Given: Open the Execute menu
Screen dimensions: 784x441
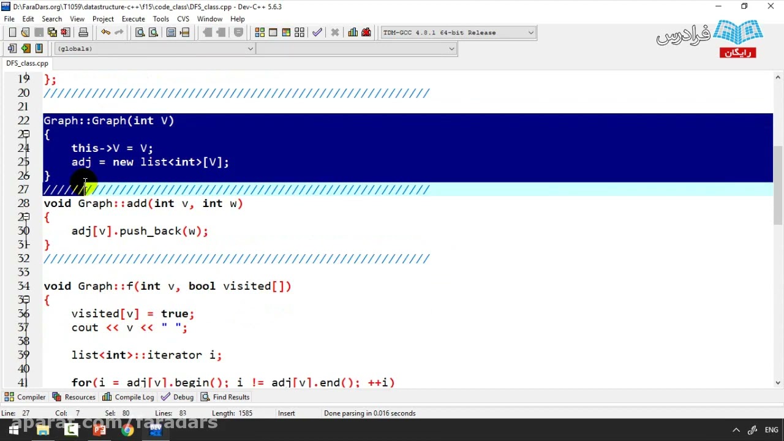Looking at the screenshot, I should [x=133, y=19].
